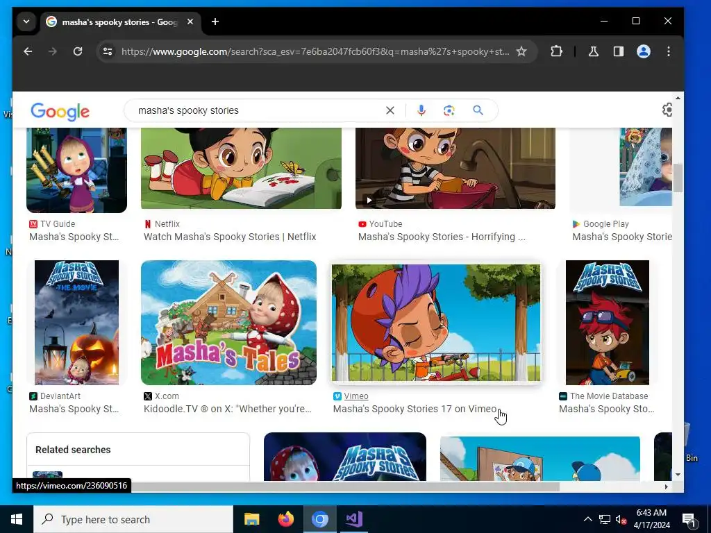Viewport: 711px width, 533px height.
Task: Click the scroll up arrow
Action: 678,98
